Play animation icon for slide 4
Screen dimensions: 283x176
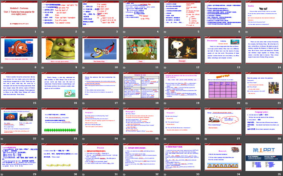pyautogui.click(x=124, y=32)
